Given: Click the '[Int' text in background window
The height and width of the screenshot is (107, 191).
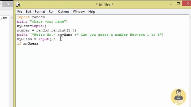Looking at the screenshot, I should click(x=4, y=18).
